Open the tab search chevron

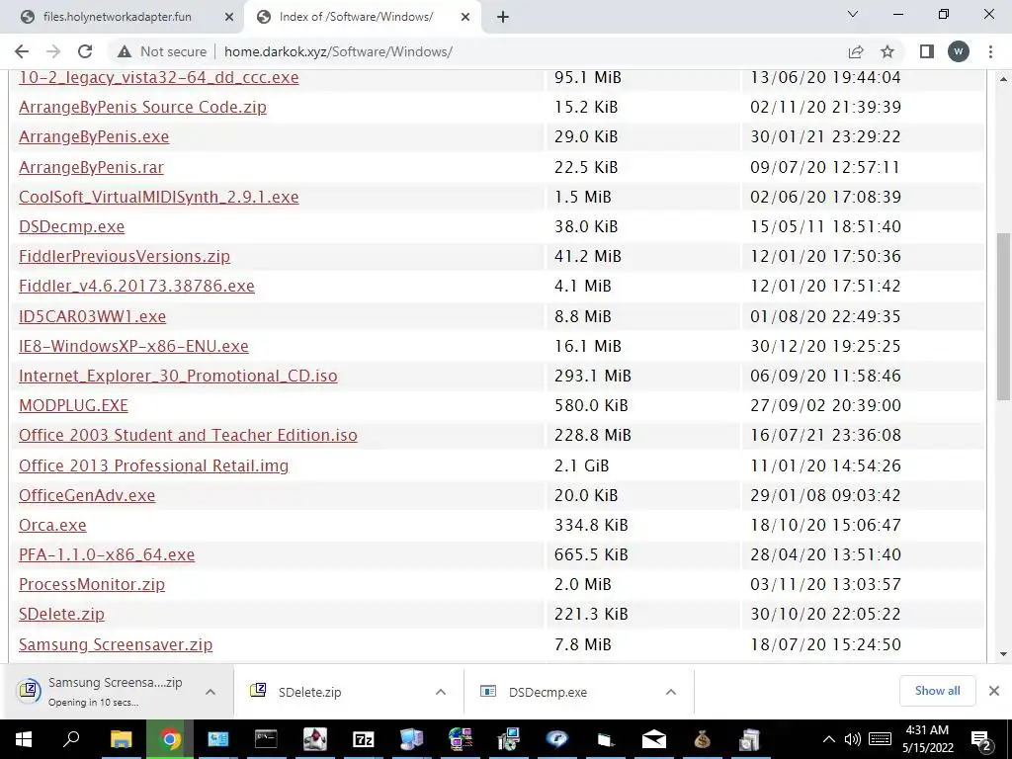coord(853,14)
